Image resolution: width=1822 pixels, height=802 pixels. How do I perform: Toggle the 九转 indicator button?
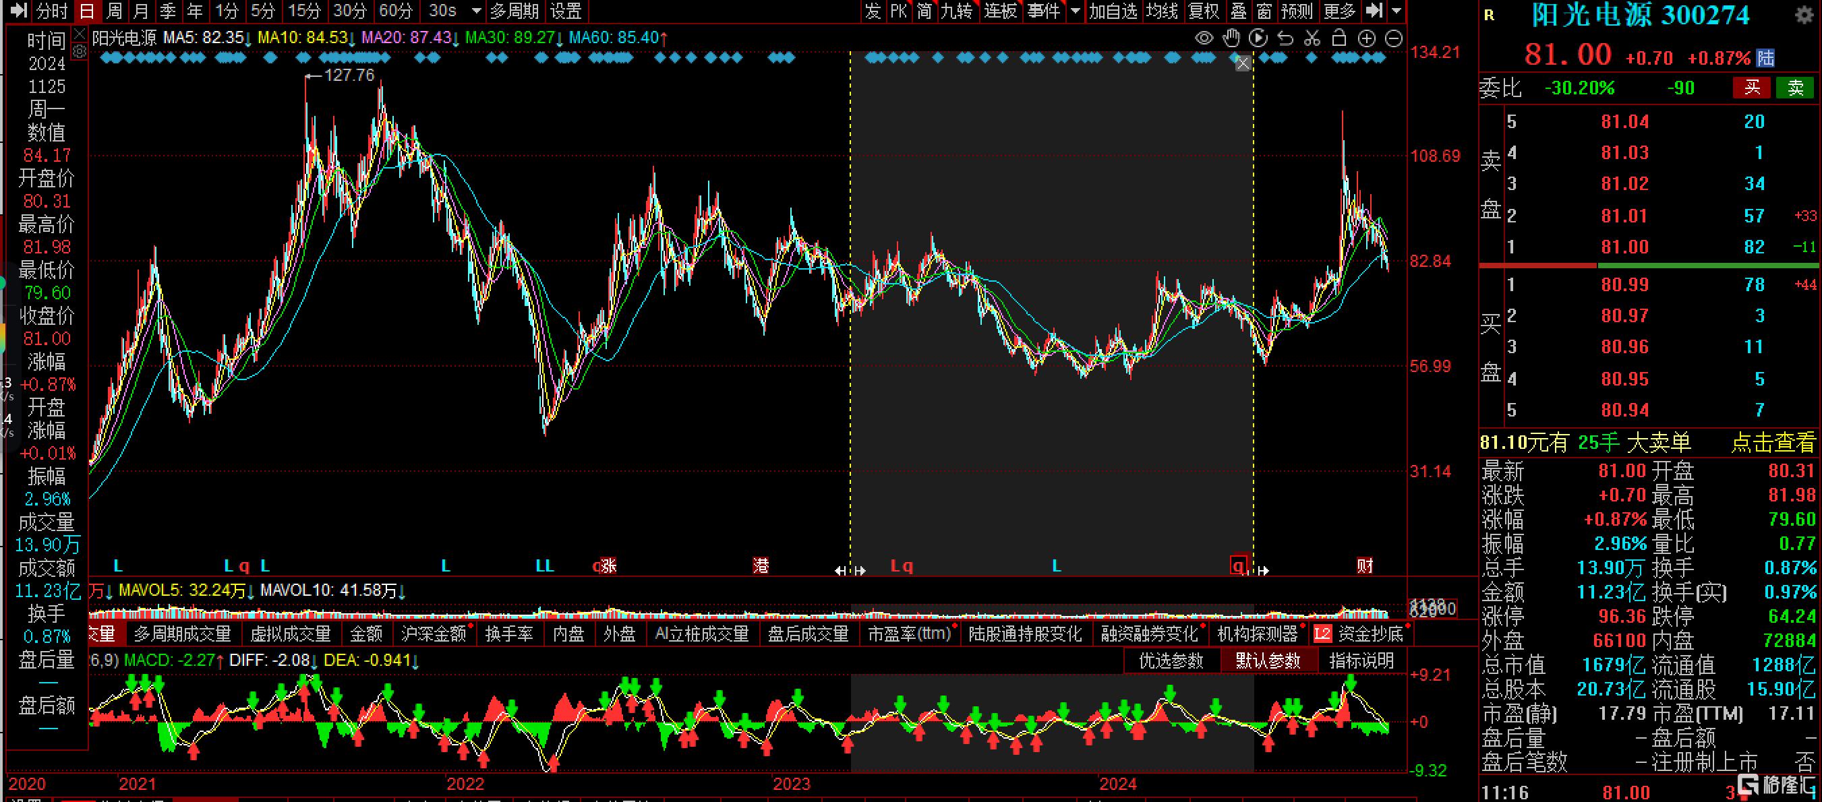(956, 11)
